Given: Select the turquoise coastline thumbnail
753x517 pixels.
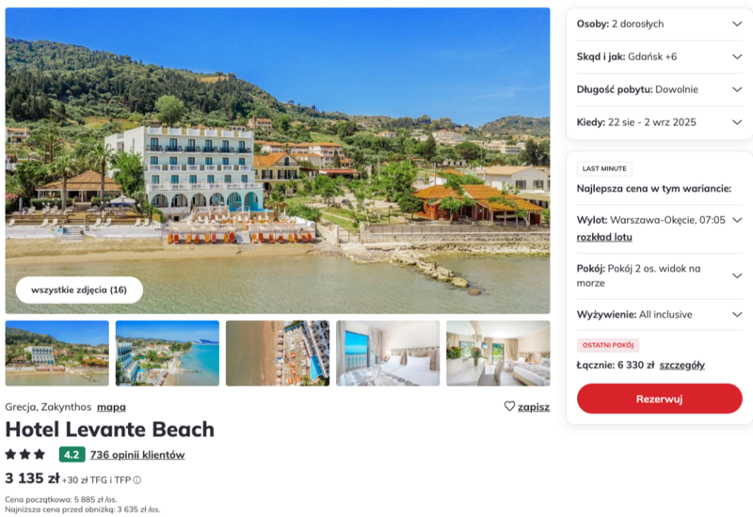Looking at the screenshot, I should [168, 353].
